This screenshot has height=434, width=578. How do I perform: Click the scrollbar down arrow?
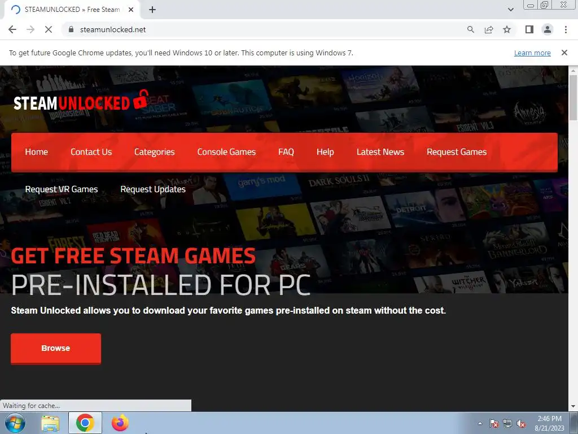tap(573, 406)
